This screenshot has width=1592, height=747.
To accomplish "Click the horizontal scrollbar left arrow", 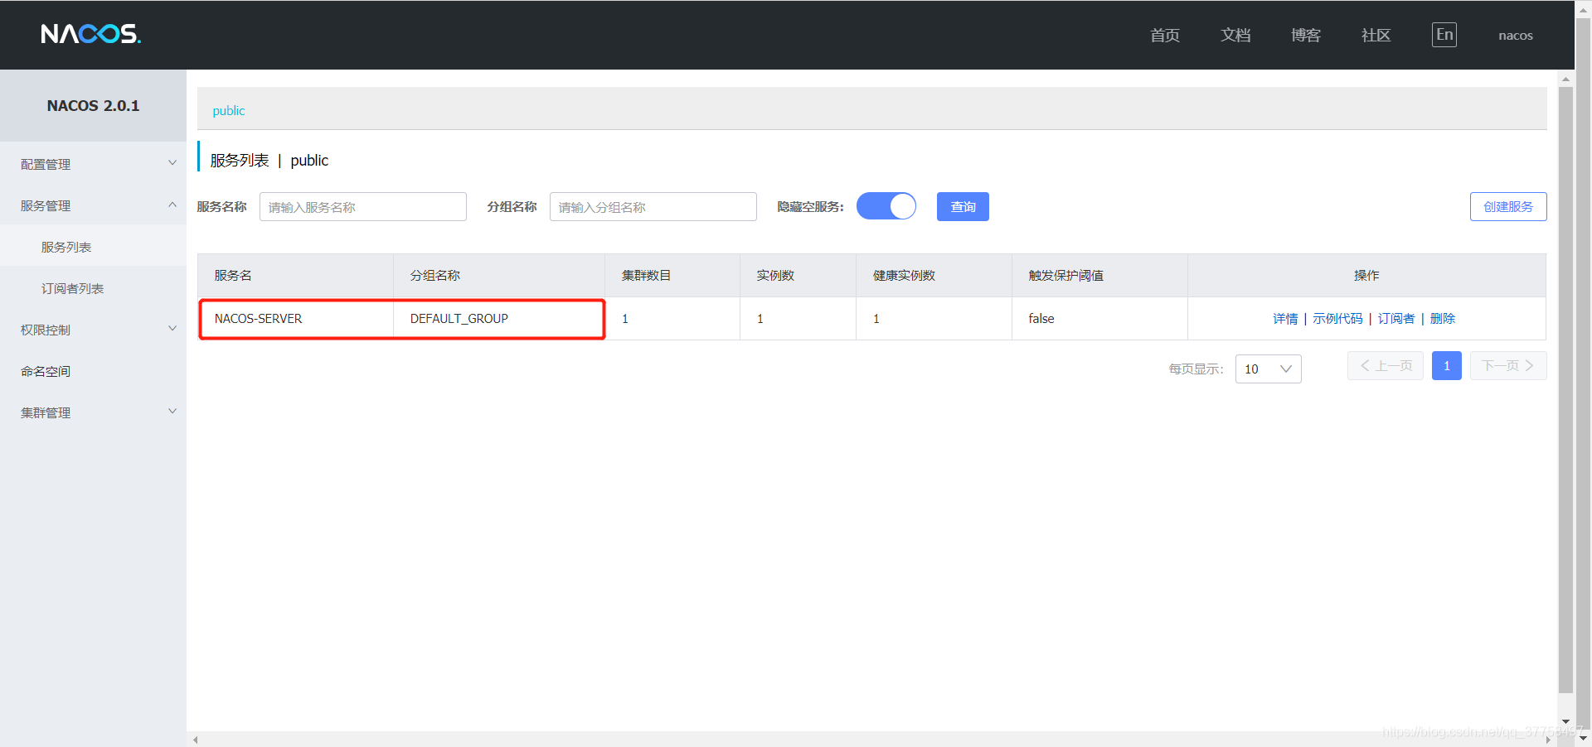I will [196, 740].
